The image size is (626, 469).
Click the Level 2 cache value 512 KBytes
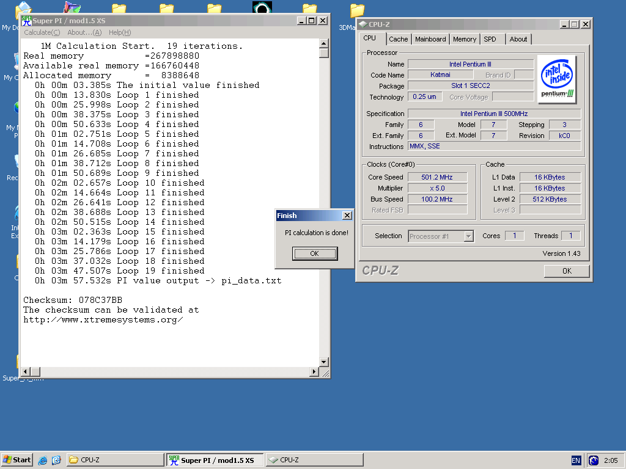tap(550, 199)
